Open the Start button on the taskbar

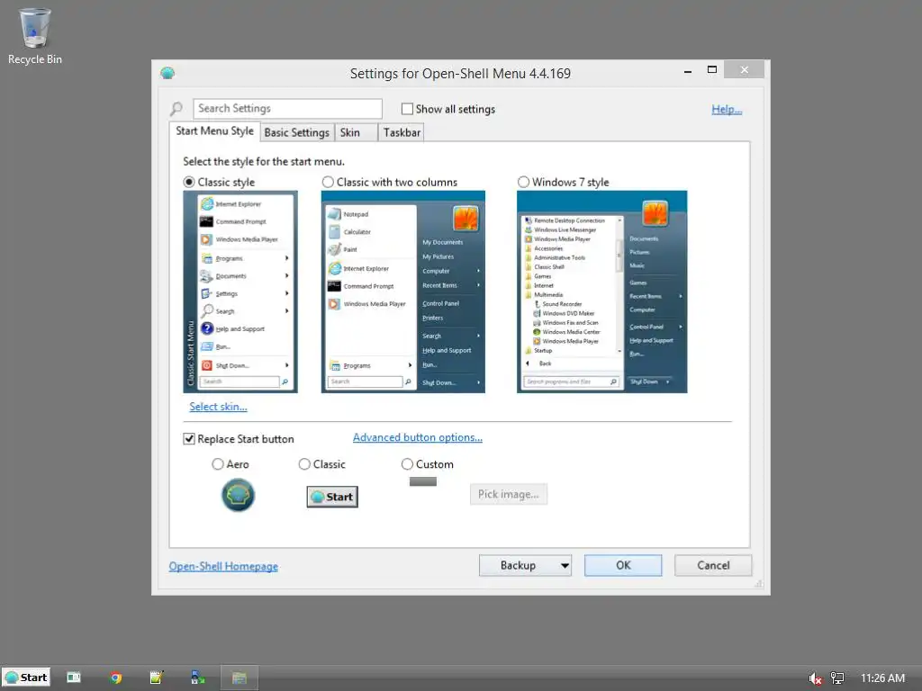coord(26,678)
